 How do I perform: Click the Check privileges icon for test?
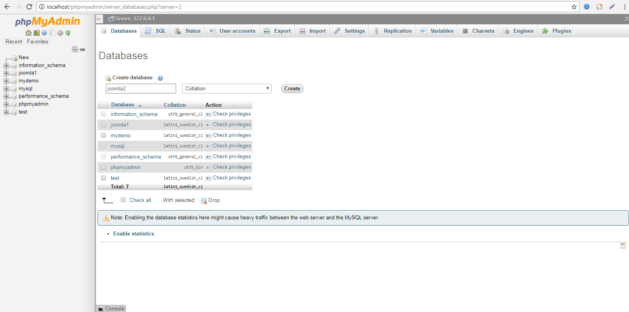(x=208, y=178)
